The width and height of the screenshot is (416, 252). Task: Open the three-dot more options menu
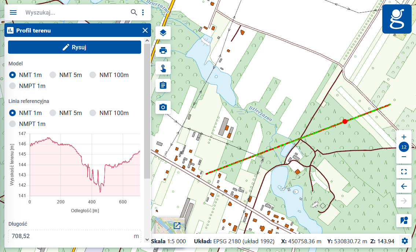[x=143, y=12]
